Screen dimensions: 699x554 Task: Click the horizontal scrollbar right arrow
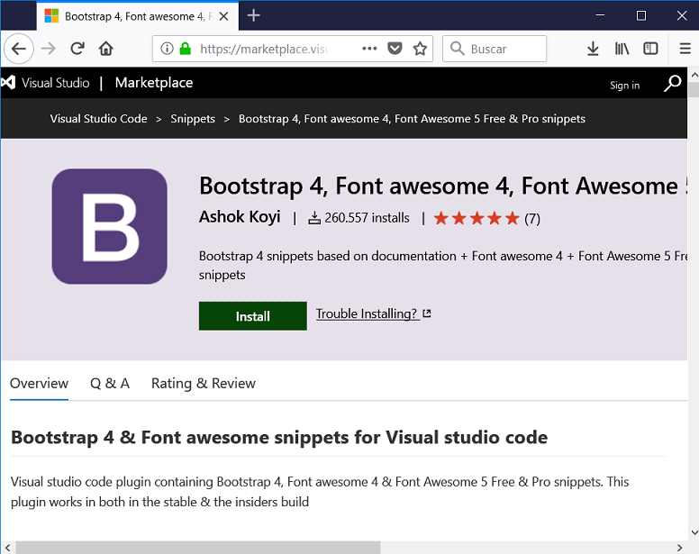[680, 548]
